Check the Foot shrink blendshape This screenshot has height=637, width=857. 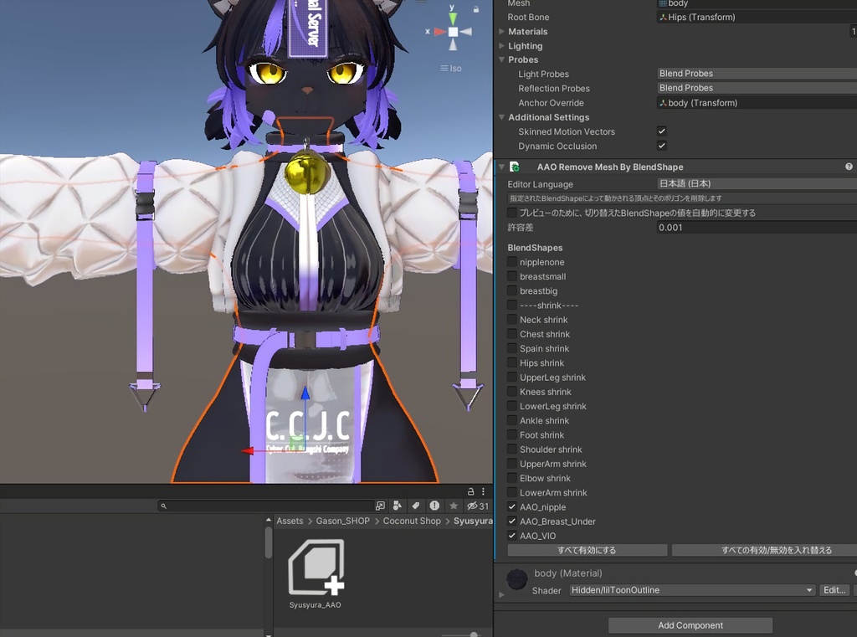[x=512, y=434]
